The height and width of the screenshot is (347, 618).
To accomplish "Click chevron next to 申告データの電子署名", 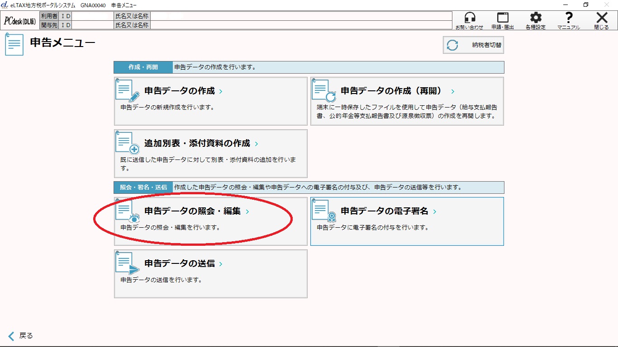I will point(435,211).
